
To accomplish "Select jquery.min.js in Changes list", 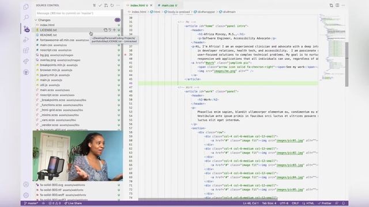I will pyautogui.click(x=78, y=75).
